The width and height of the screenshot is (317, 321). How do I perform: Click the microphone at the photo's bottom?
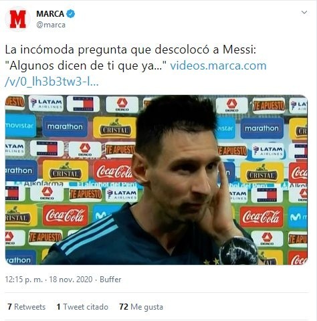pos(239,251)
